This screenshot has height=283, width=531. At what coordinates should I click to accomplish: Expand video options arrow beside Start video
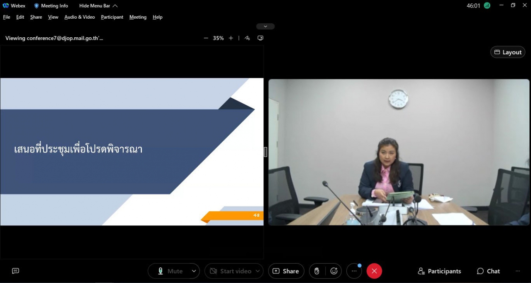click(x=258, y=271)
